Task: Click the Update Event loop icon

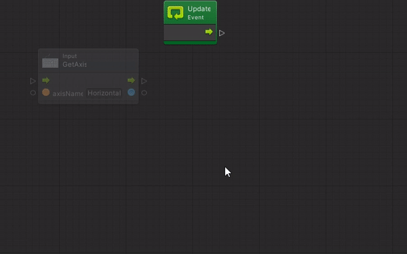Action: pyautogui.click(x=176, y=12)
